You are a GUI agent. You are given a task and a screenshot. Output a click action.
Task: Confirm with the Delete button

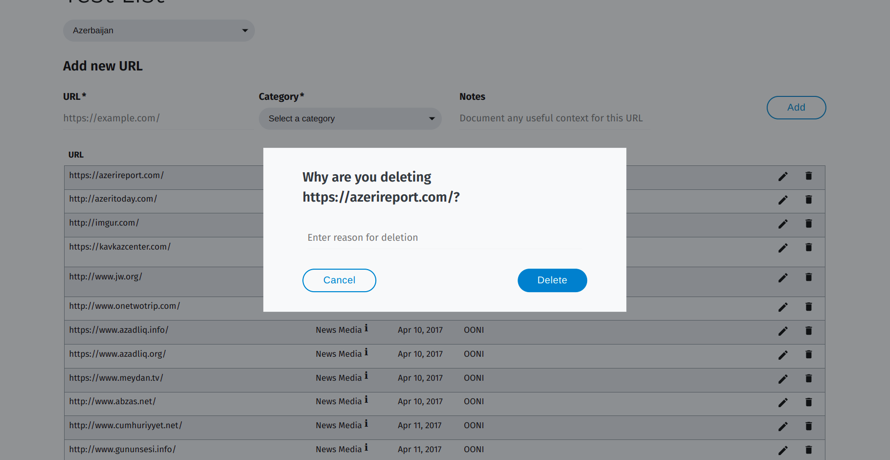pos(552,280)
